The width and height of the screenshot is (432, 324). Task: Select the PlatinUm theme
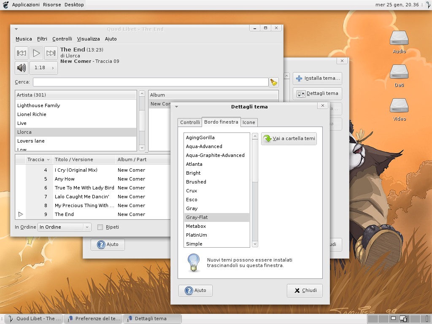[217, 235]
